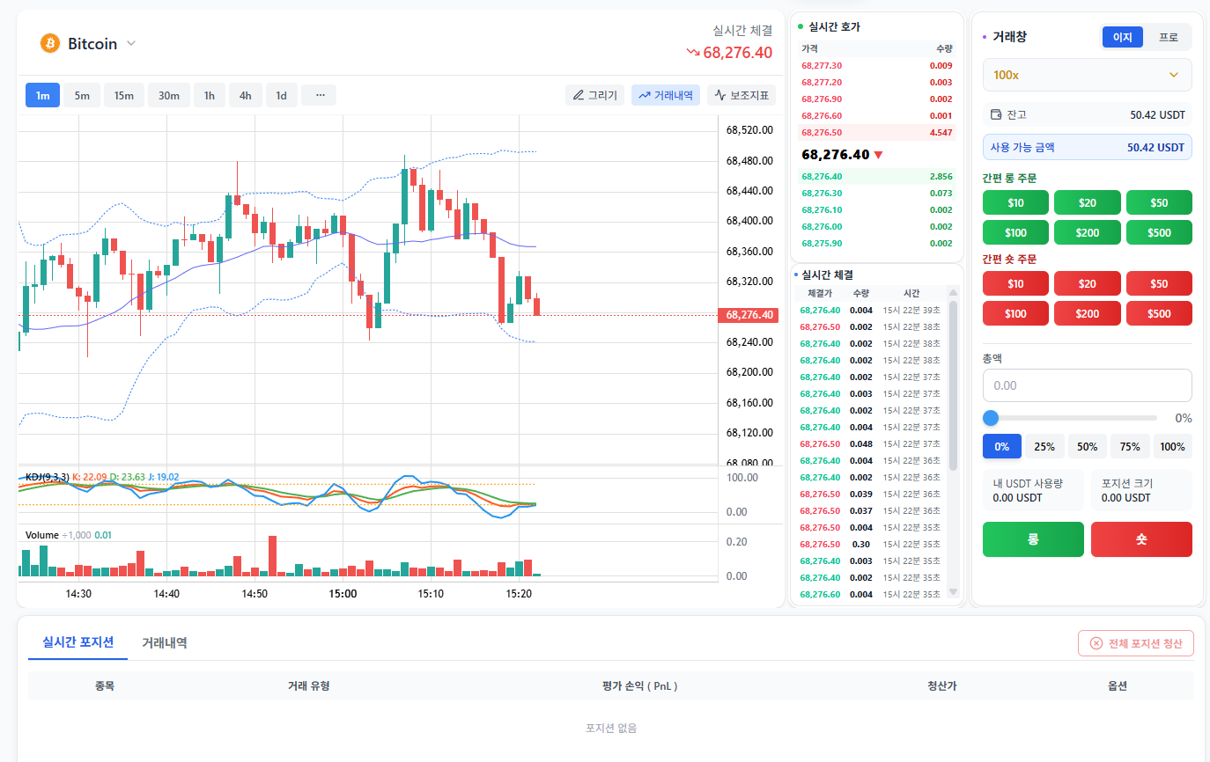The height and width of the screenshot is (762, 1210).
Task: Click the $500 quick short order button
Action: pos(1159,313)
